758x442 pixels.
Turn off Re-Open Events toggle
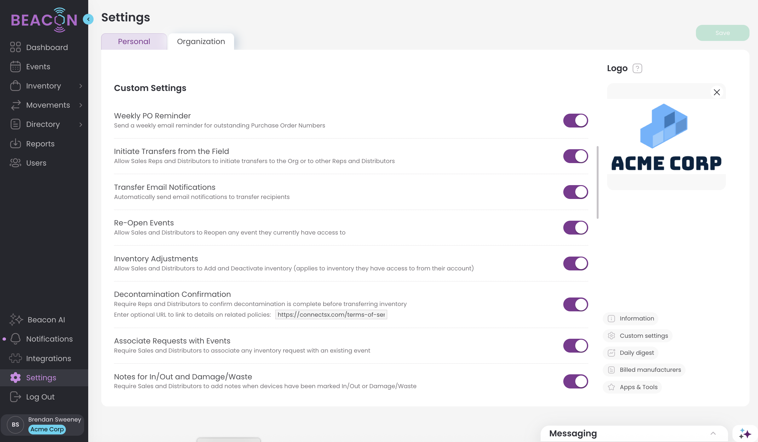click(x=575, y=228)
